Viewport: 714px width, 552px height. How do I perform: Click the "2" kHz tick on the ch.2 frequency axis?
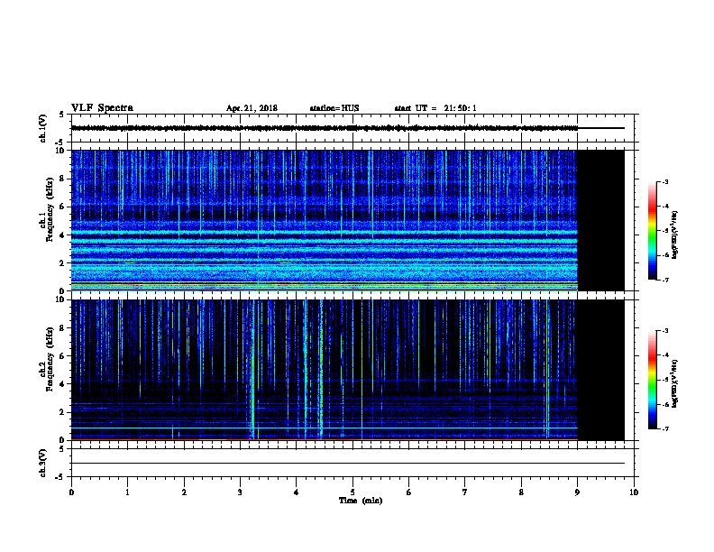coord(62,412)
